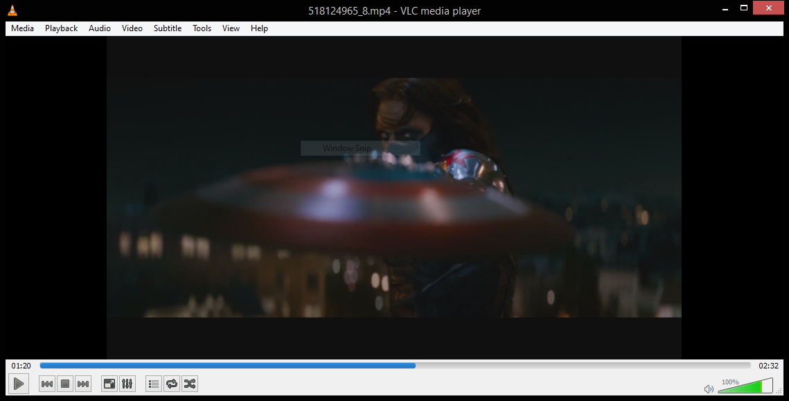This screenshot has height=401, width=789.
Task: Click the green volume slider
Action: (x=745, y=386)
